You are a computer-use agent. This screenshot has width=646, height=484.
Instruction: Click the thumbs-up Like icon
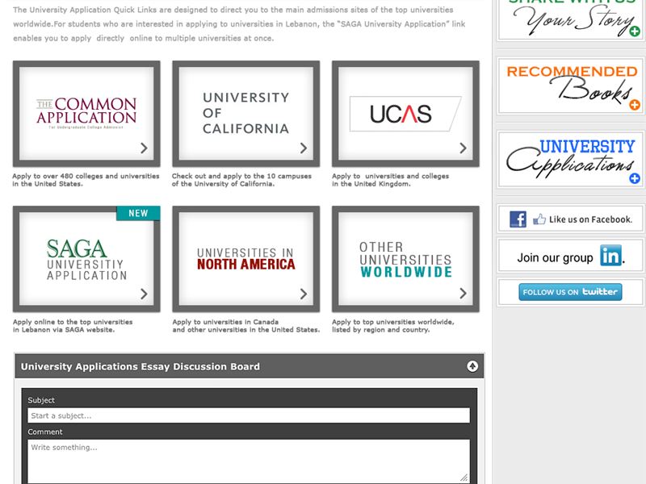tap(539, 219)
